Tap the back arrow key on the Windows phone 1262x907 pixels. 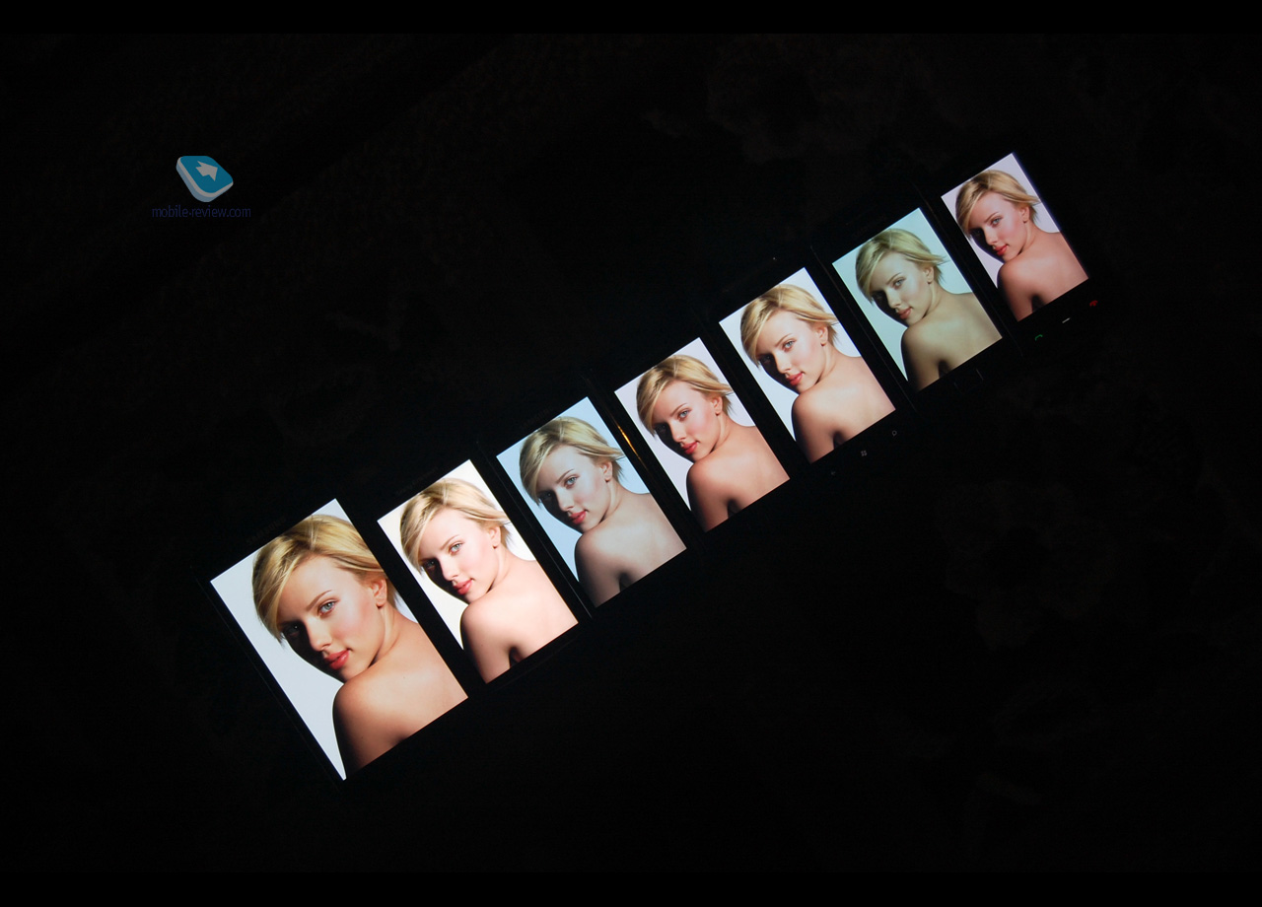(833, 473)
